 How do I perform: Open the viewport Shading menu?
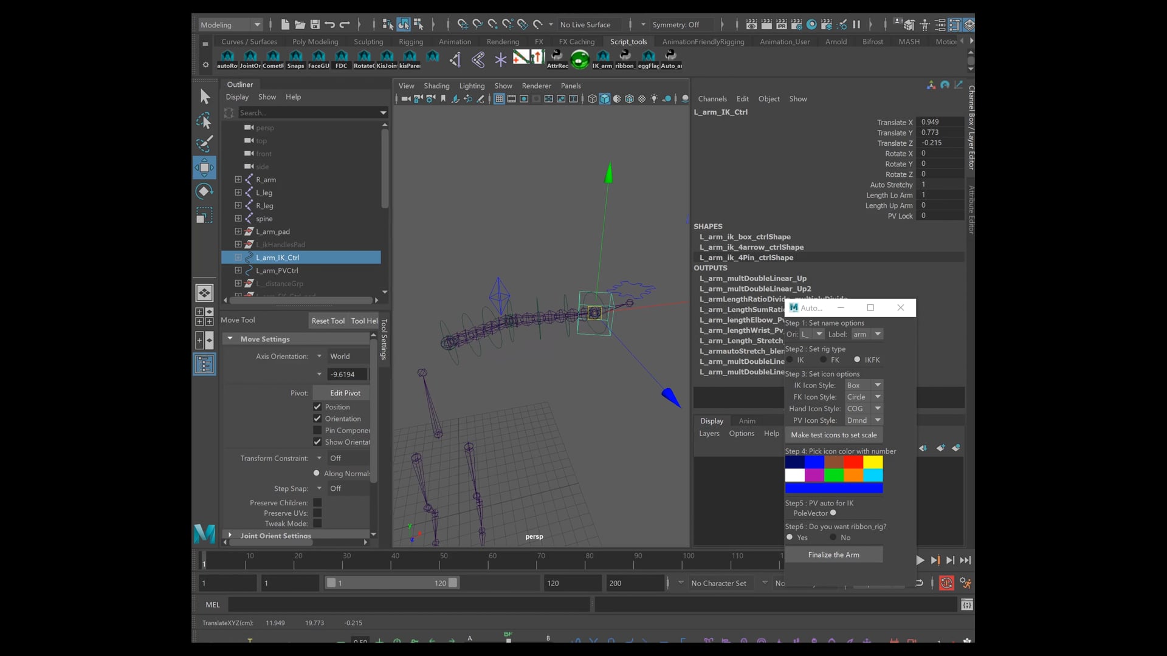tap(436, 86)
